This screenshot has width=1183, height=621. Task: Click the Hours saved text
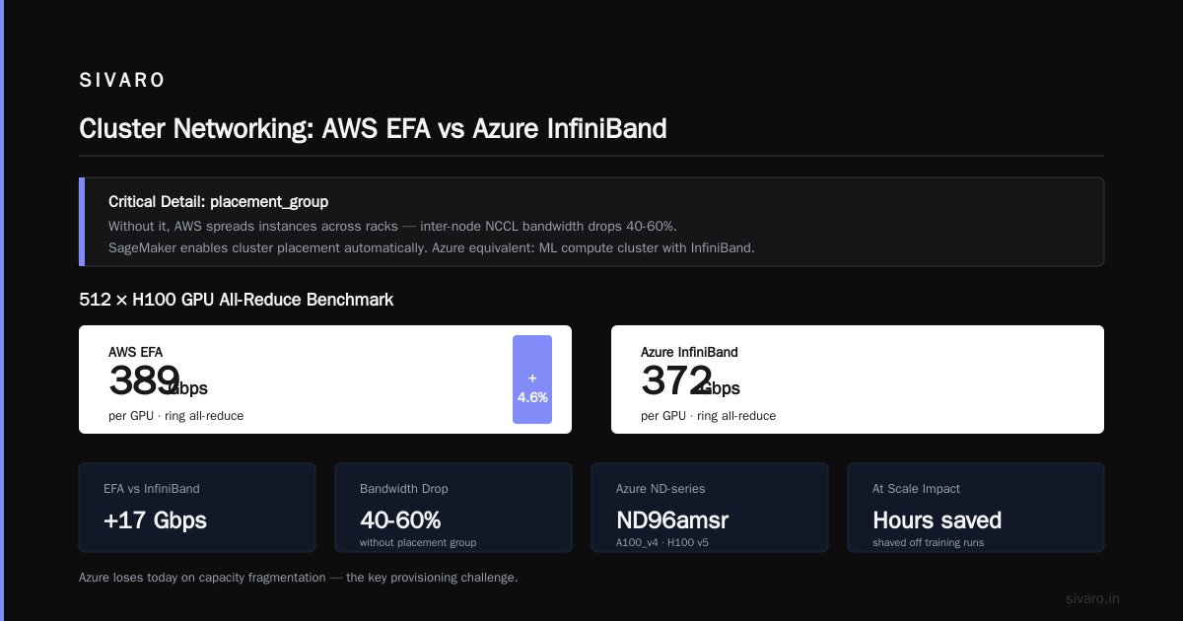938,520
